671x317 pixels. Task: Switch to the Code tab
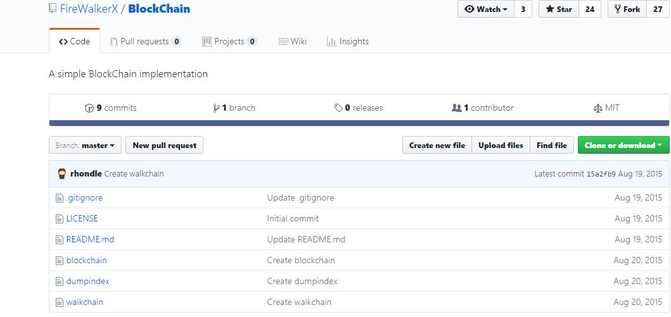[75, 41]
